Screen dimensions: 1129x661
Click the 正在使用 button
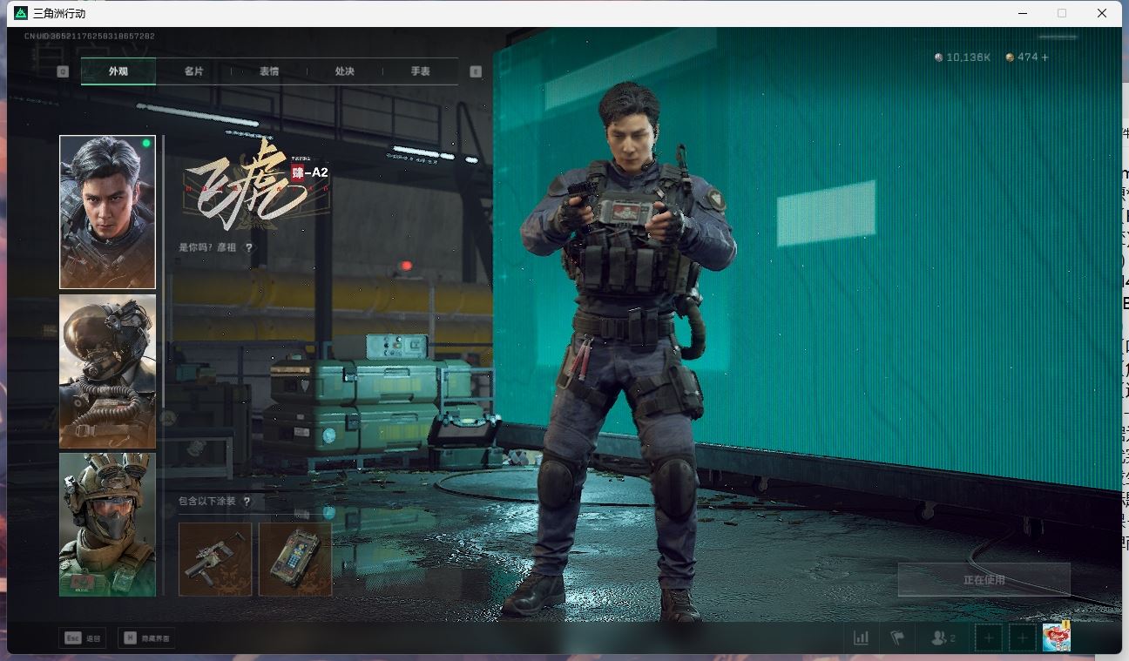coord(984,580)
